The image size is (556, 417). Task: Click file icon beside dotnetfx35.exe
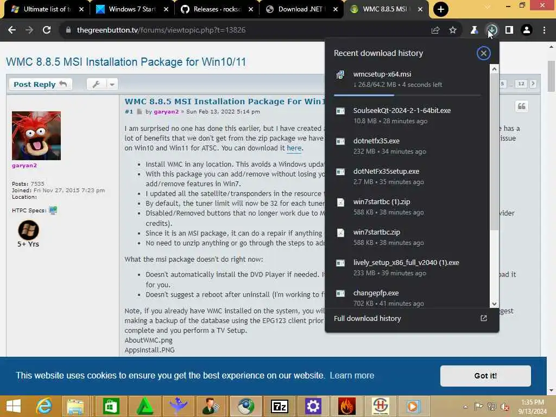click(x=340, y=142)
